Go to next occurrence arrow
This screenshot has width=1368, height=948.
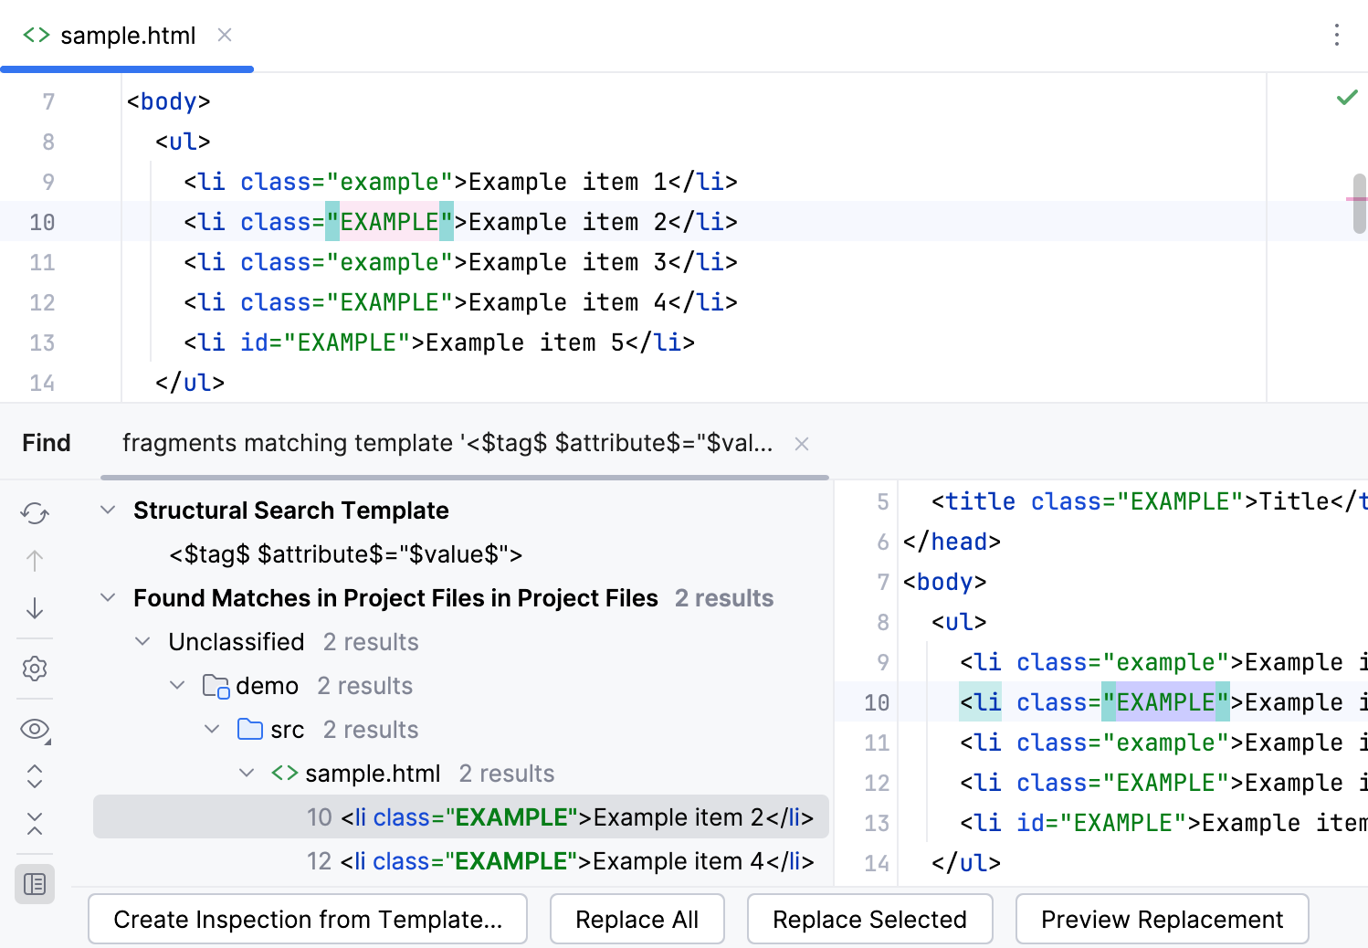pos(35,608)
